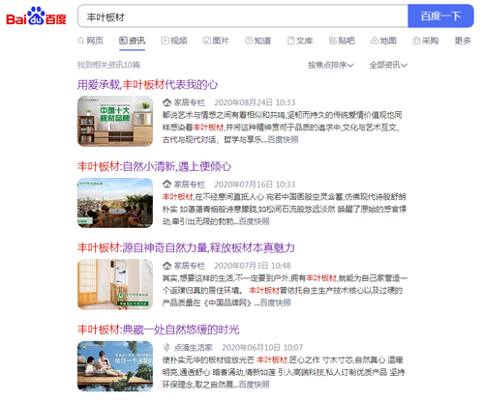
Task: Open the 采购 purchasing tab
Action: [426, 41]
